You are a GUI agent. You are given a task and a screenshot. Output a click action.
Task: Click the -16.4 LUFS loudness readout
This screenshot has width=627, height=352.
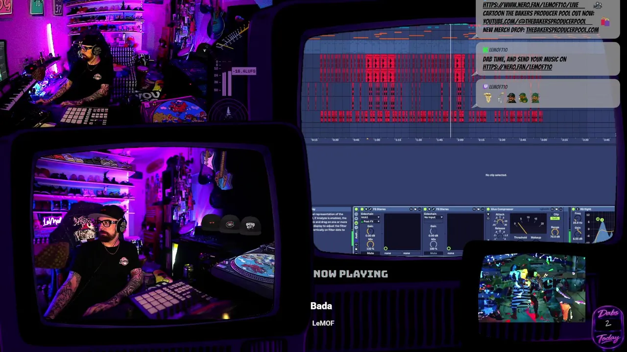pyautogui.click(x=243, y=71)
